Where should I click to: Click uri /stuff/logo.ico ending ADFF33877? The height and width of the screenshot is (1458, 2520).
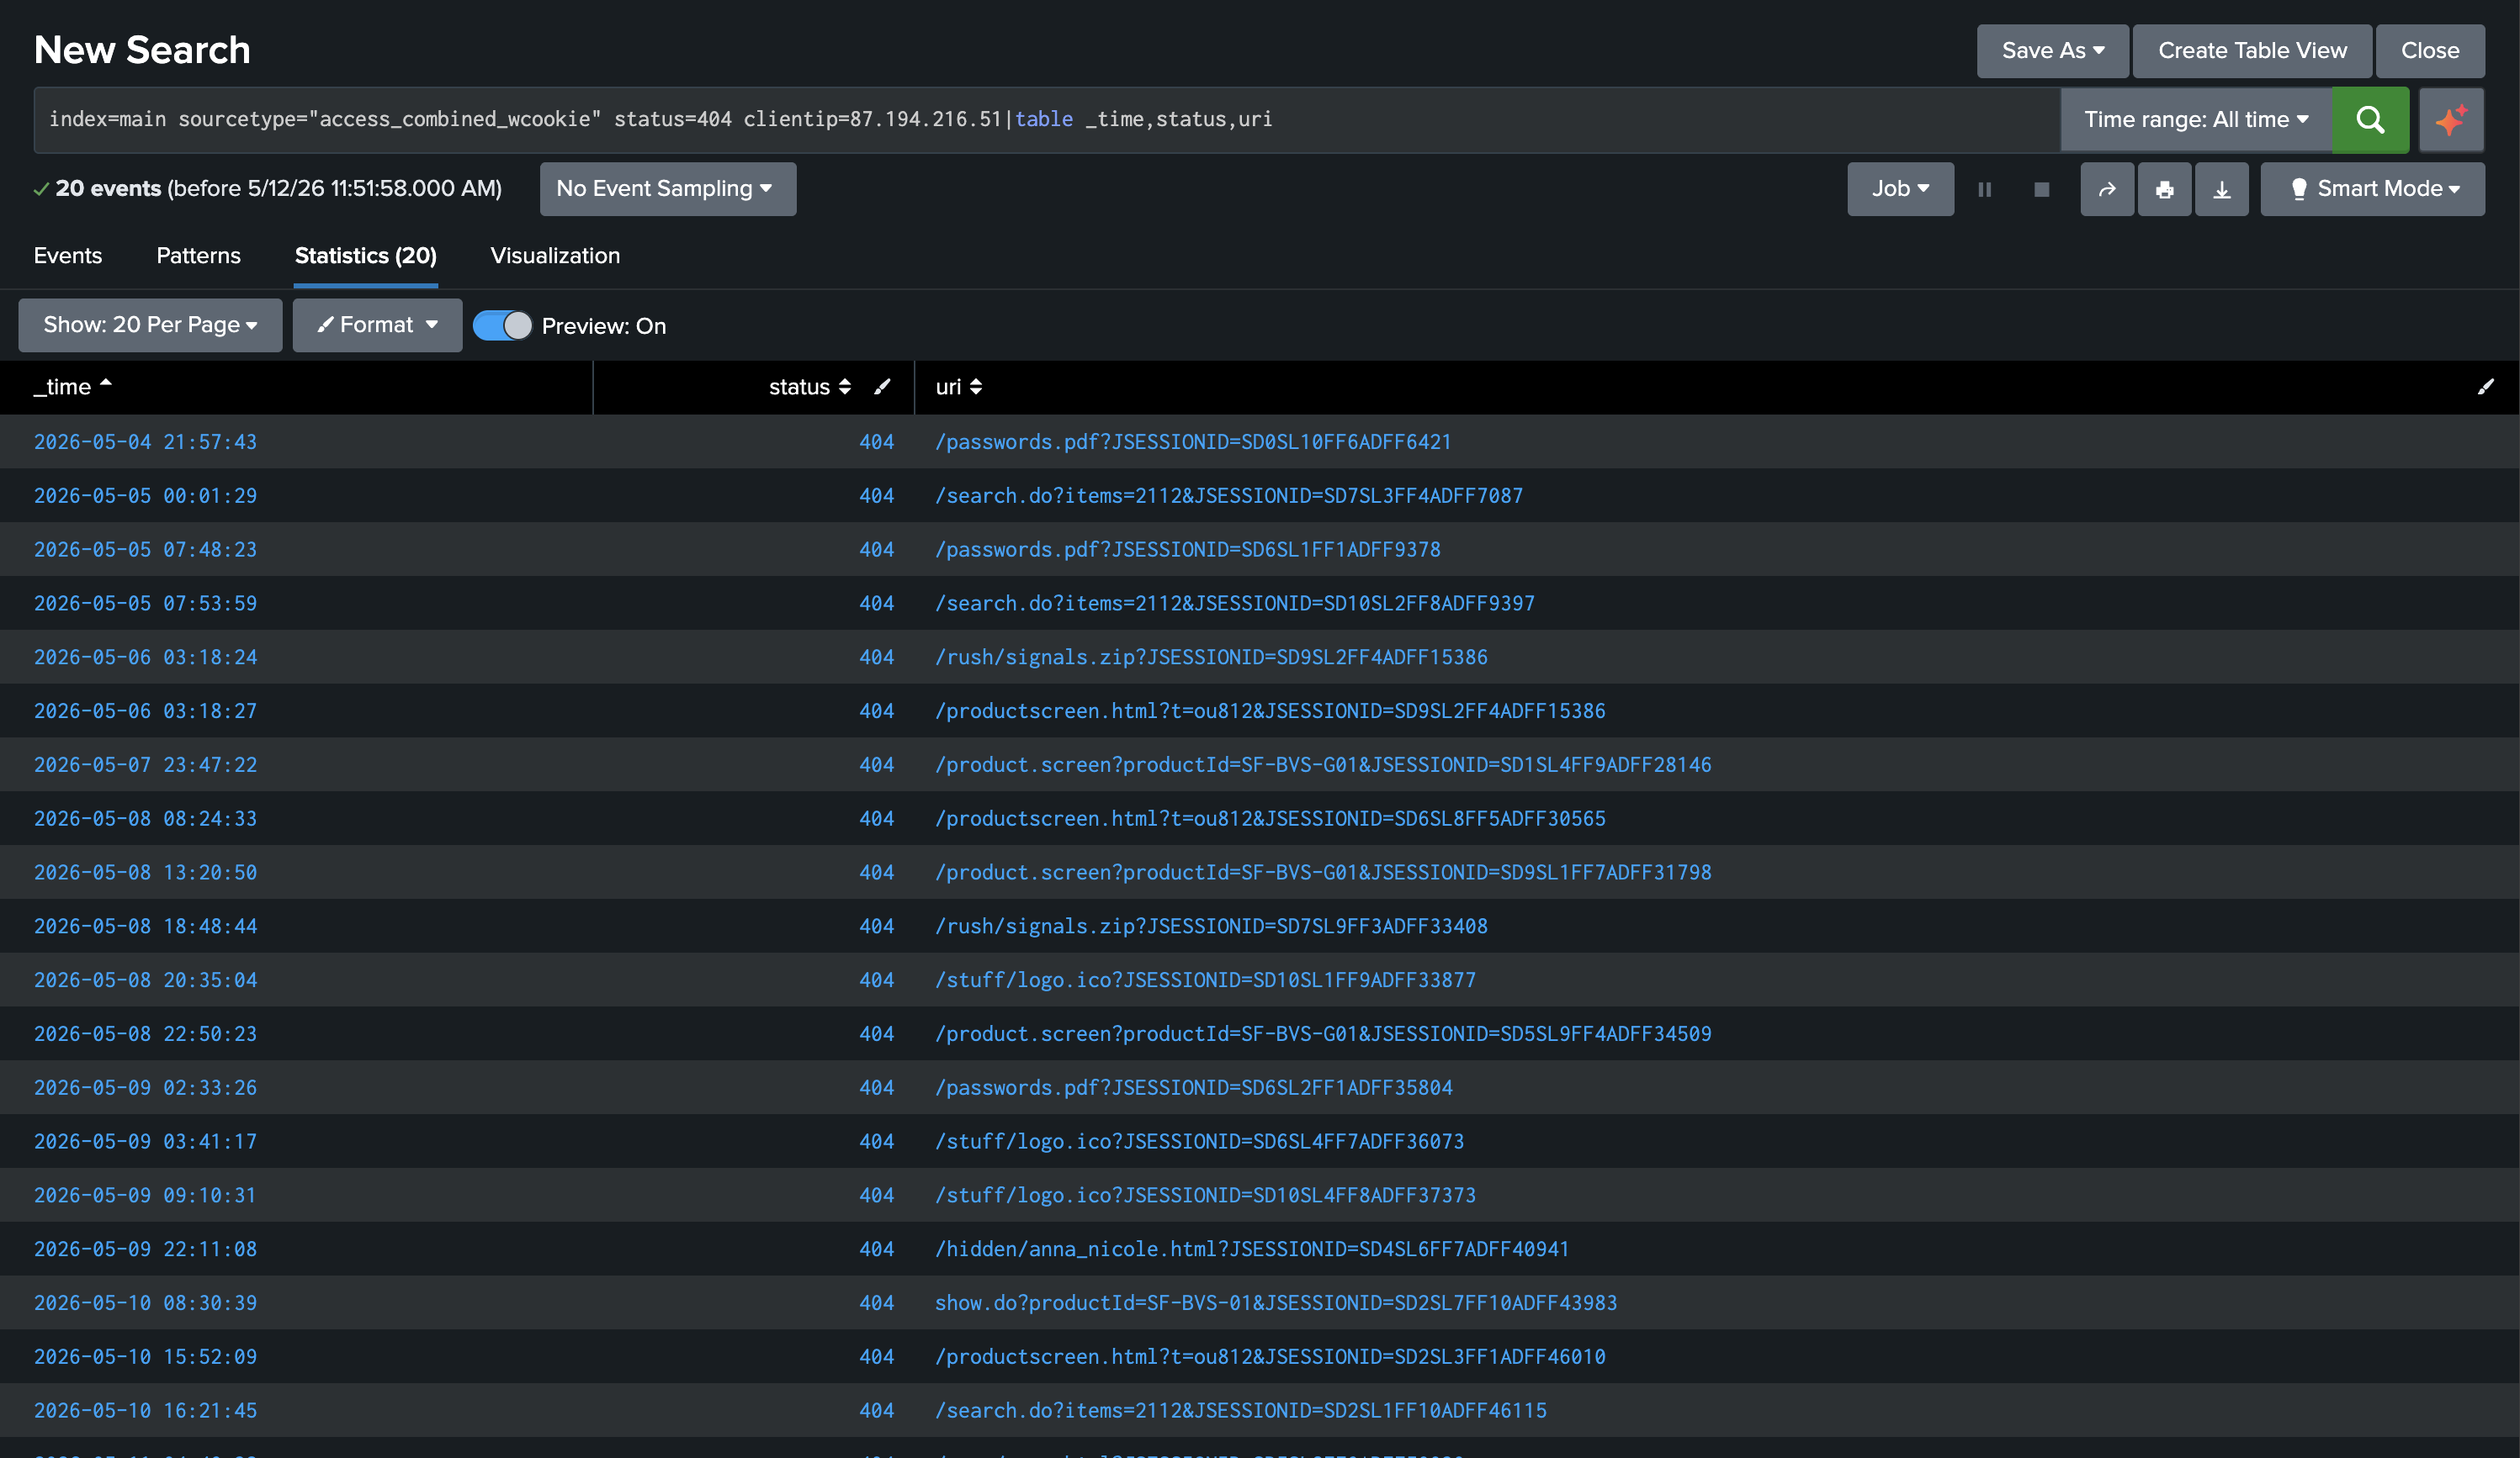click(1205, 980)
